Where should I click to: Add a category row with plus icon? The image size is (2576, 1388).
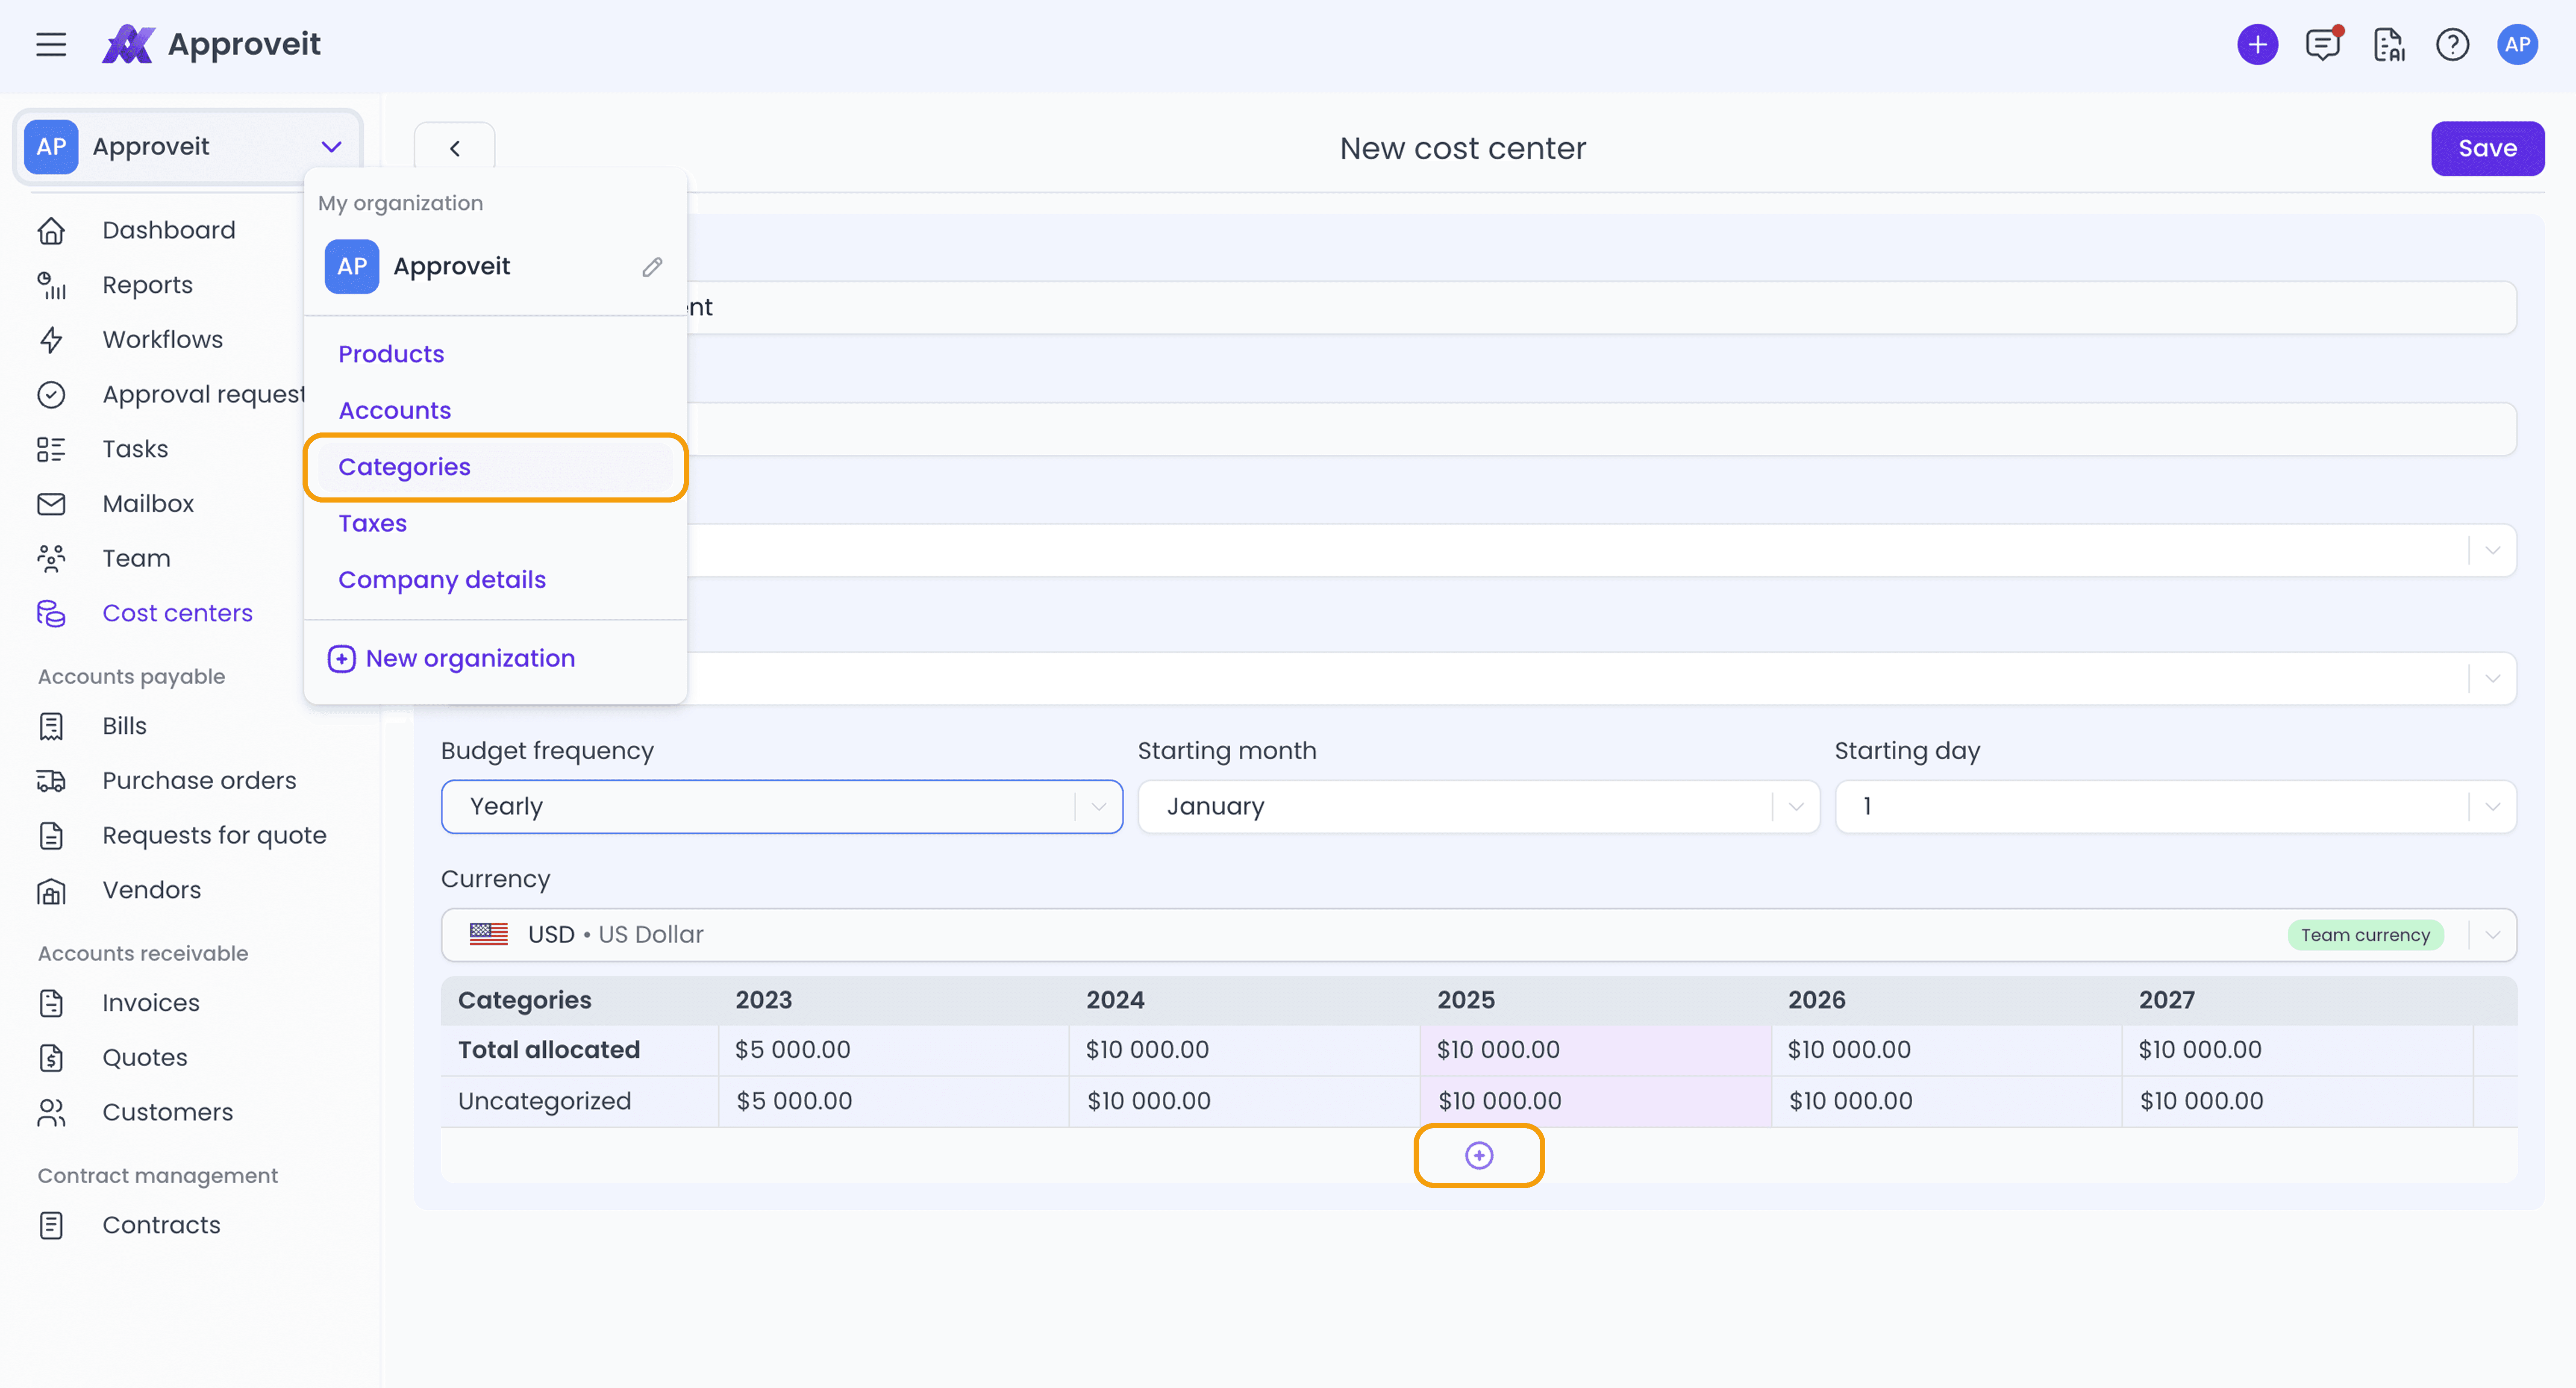[x=1478, y=1155]
